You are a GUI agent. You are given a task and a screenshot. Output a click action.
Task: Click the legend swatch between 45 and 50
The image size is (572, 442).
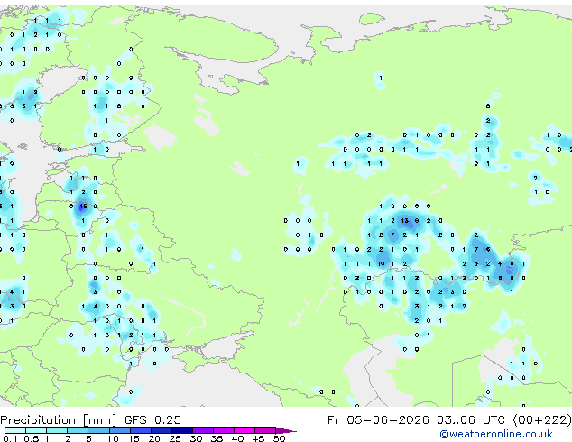click(265, 430)
